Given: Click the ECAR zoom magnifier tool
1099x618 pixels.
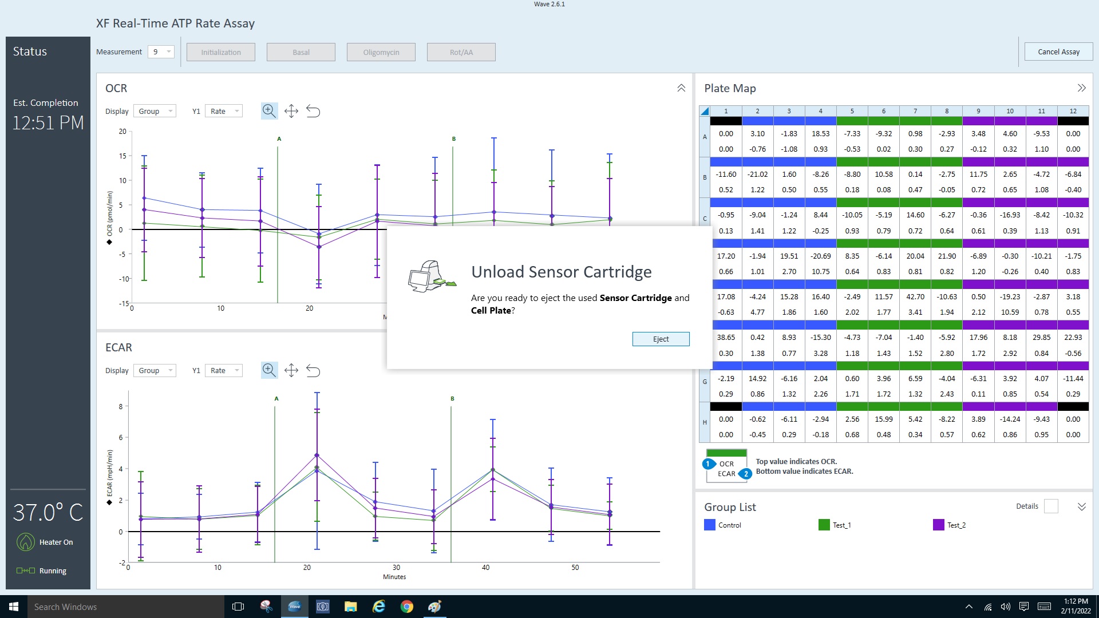Looking at the screenshot, I should tap(269, 370).
